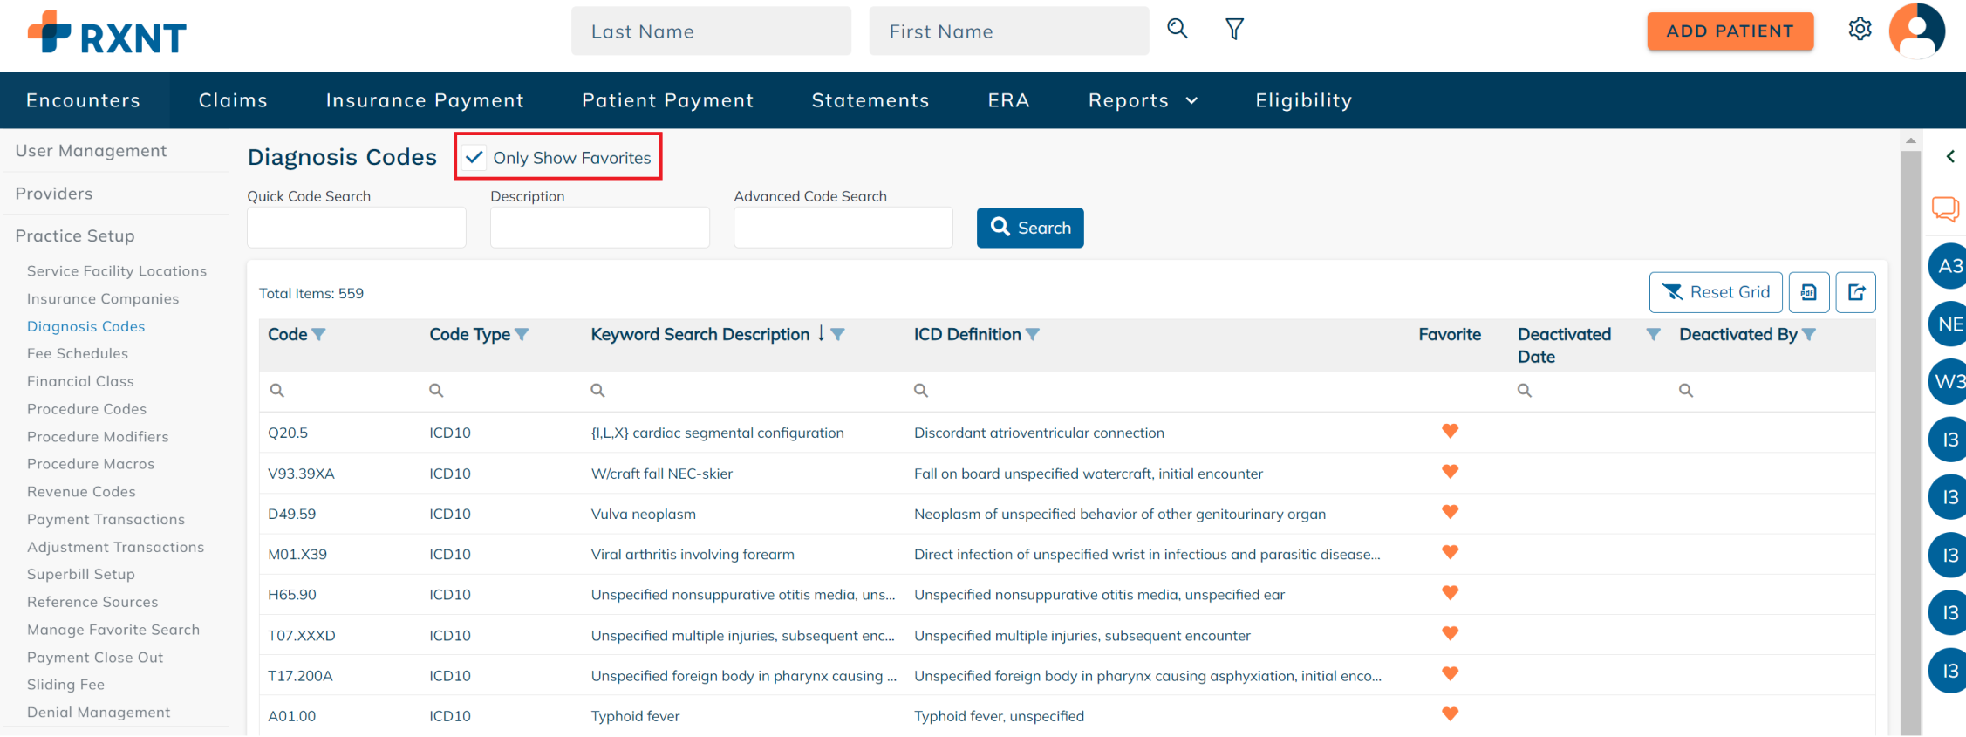Unfavorite code V93.39XA heart
This screenshot has width=1966, height=737.
click(x=1450, y=472)
